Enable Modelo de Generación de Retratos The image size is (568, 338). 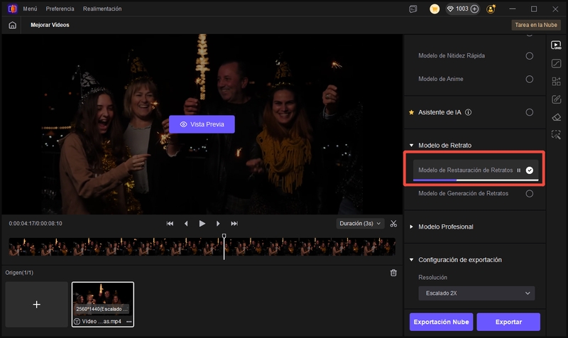pos(529,193)
